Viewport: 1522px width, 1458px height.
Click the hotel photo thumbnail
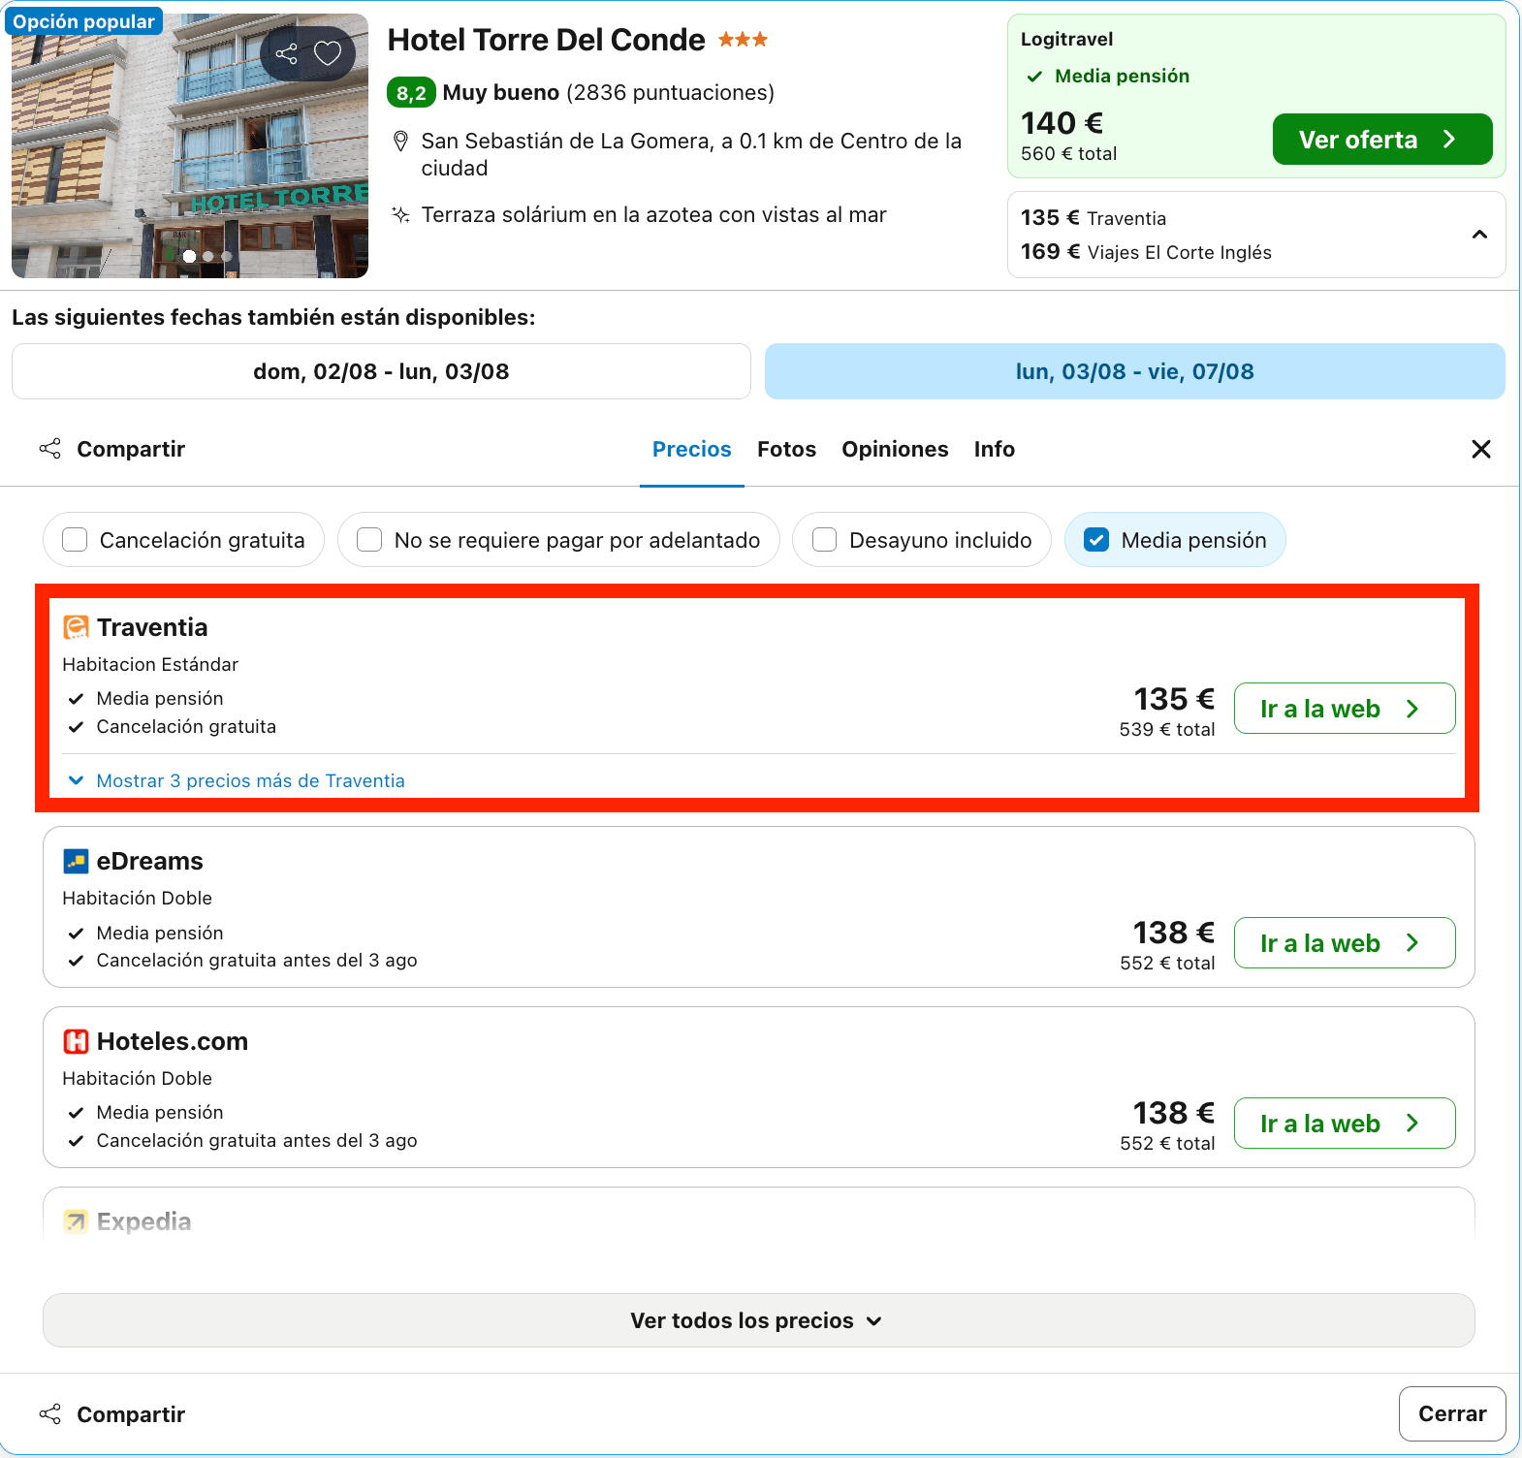(x=190, y=145)
